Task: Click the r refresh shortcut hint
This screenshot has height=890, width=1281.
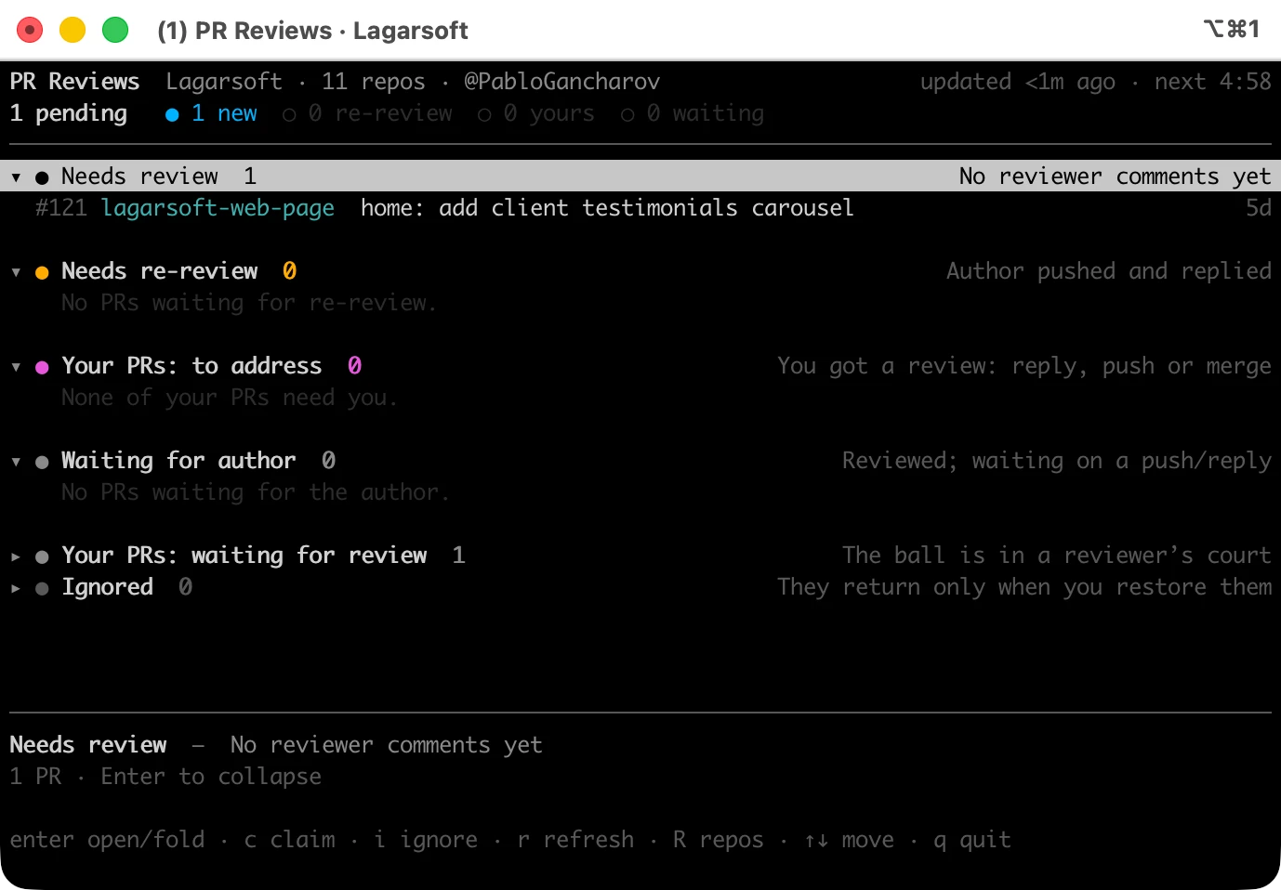Action: point(575,840)
